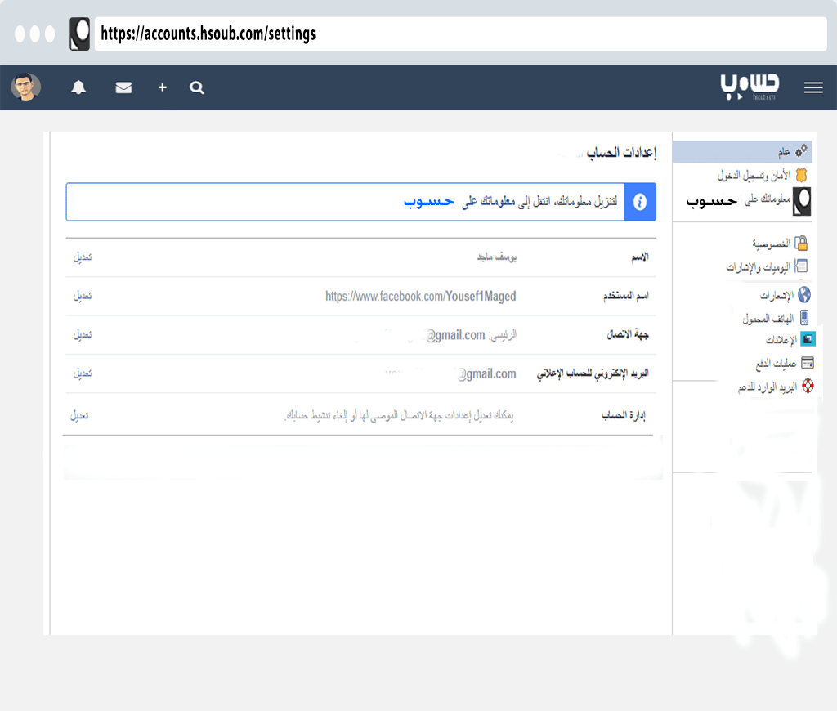Screen dimensions: 837x711
Task: Select the Mobile Phone settings icon
Action: click(804, 317)
